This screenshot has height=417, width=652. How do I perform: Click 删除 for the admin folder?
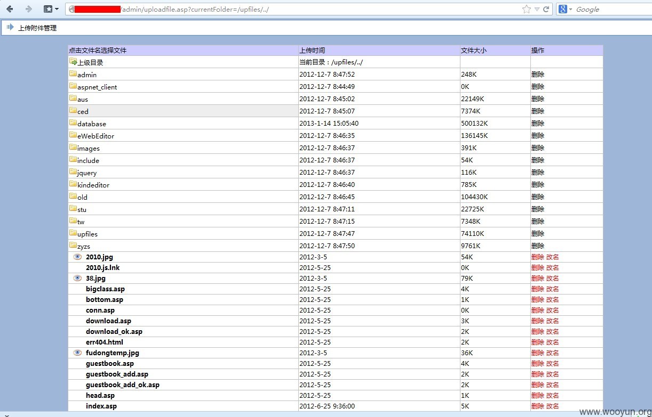(538, 75)
